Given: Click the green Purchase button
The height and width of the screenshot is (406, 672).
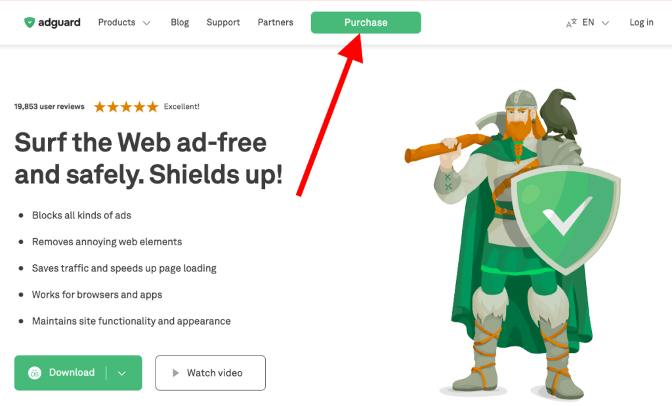Looking at the screenshot, I should pyautogui.click(x=366, y=22).
